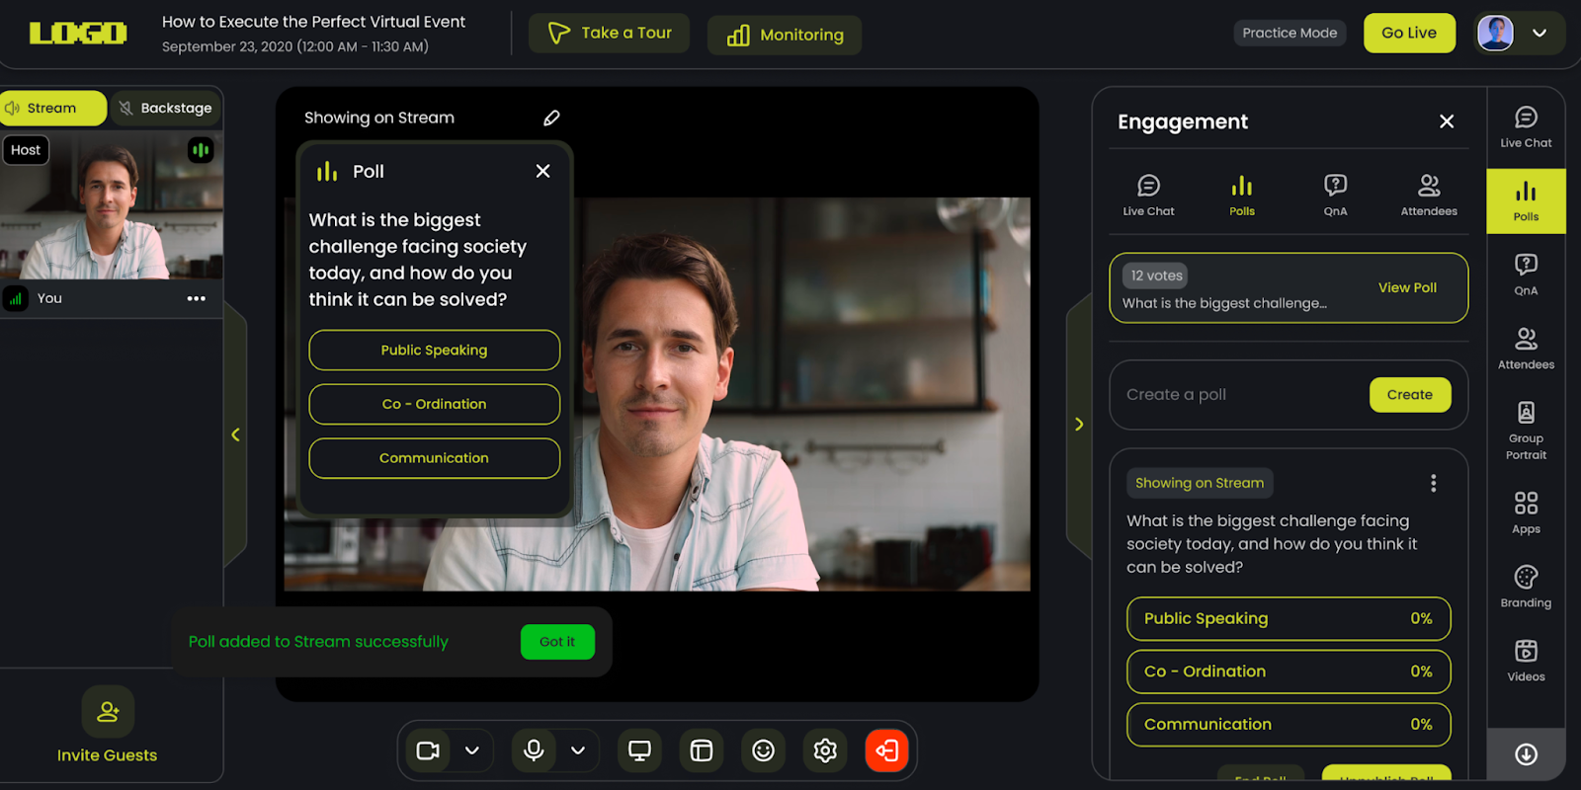Collapse the Engagement panel with the arrow

[1079, 425]
